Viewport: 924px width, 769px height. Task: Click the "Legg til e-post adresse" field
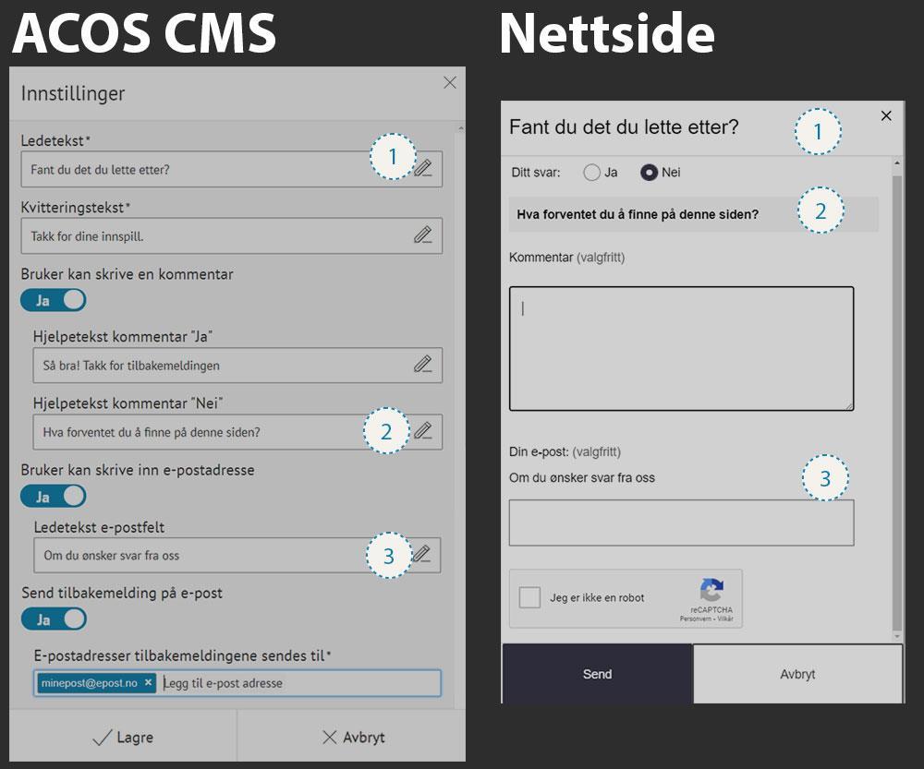296,683
